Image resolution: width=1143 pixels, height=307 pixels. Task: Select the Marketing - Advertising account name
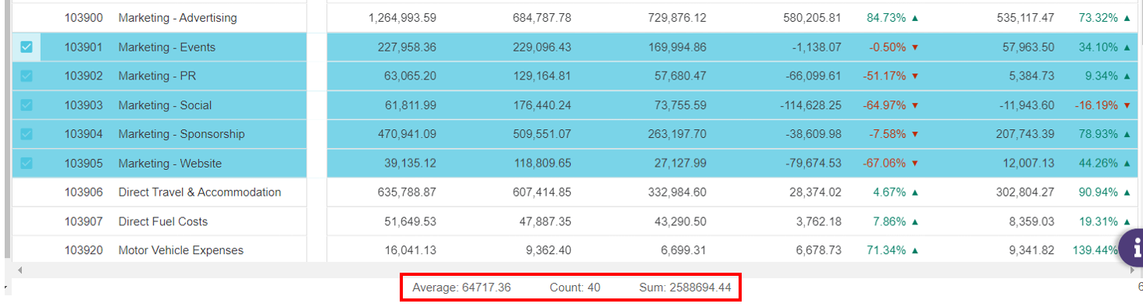pos(178,18)
